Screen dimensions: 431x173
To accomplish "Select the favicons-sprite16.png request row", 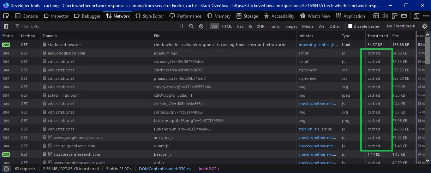I will coord(212,121).
